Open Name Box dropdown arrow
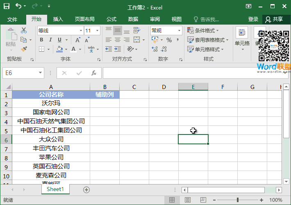291x205 pixels. point(40,73)
